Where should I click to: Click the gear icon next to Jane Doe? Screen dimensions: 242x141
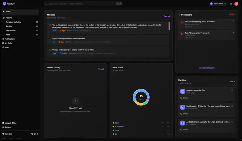point(32,134)
